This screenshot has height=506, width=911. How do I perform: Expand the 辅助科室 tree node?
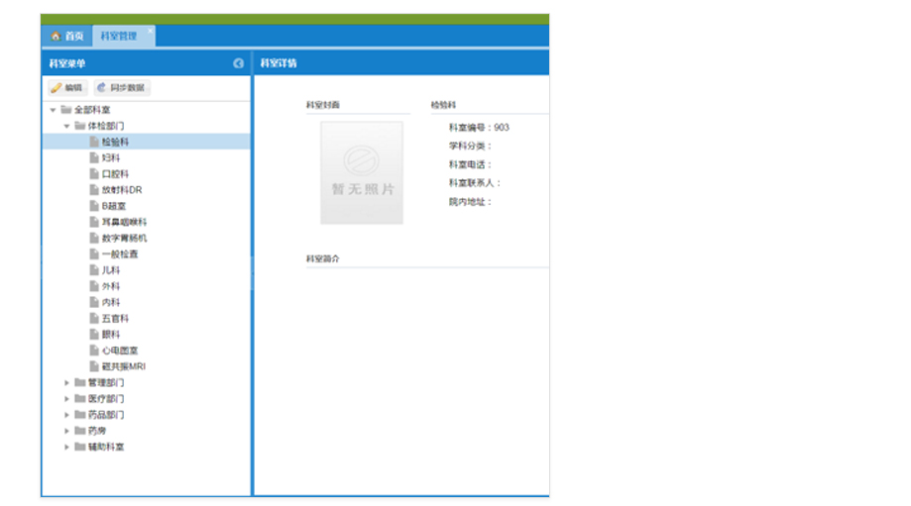(67, 447)
